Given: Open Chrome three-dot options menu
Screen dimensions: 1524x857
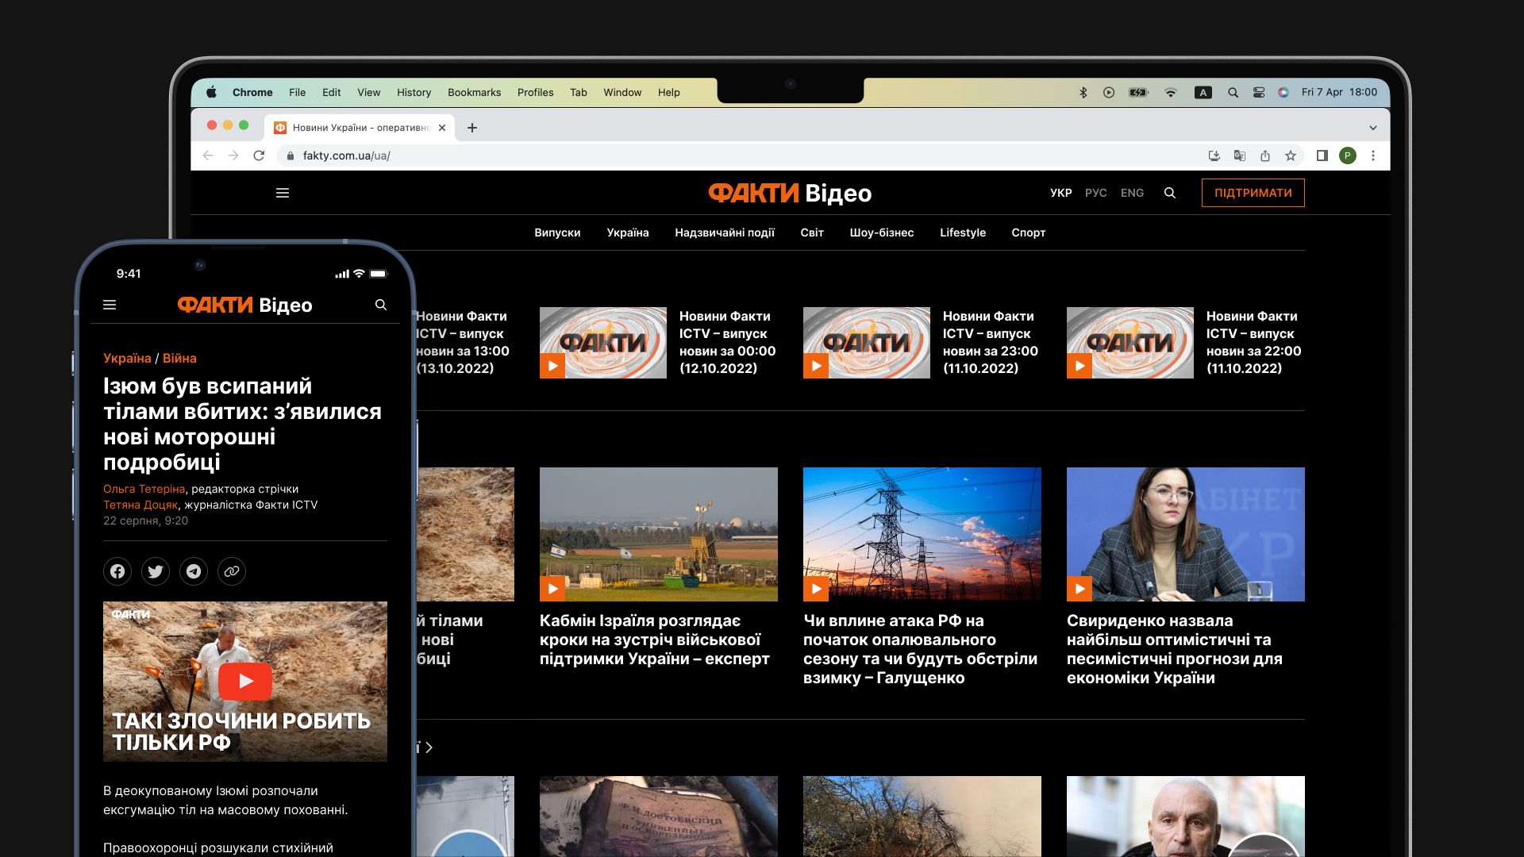Looking at the screenshot, I should click(1372, 156).
